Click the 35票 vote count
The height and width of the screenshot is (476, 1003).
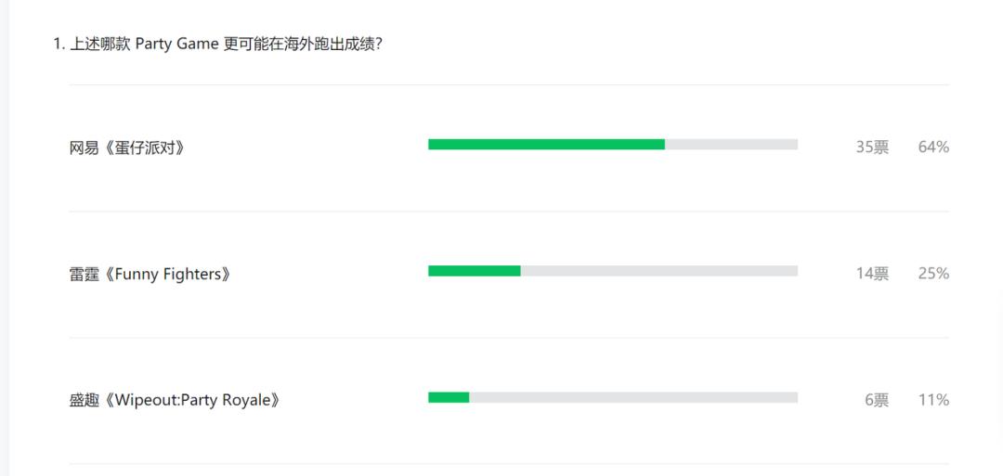point(872,148)
